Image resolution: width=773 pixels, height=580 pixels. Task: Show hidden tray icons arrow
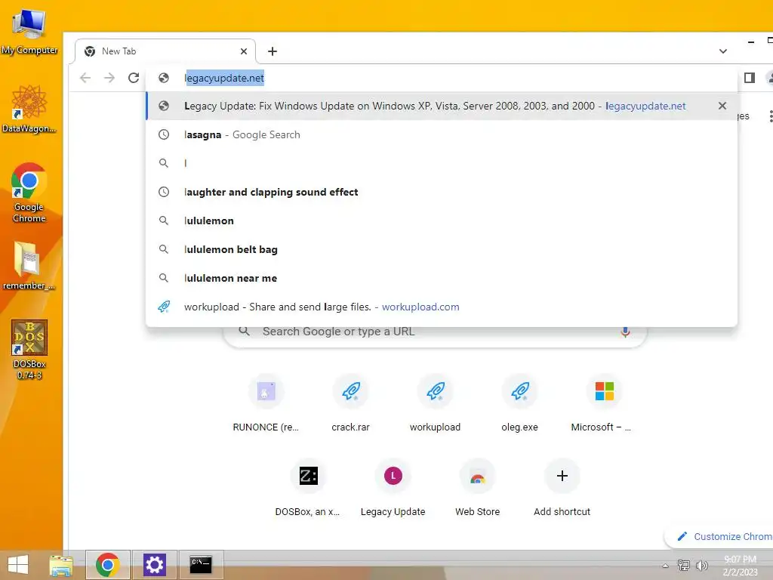pos(665,566)
